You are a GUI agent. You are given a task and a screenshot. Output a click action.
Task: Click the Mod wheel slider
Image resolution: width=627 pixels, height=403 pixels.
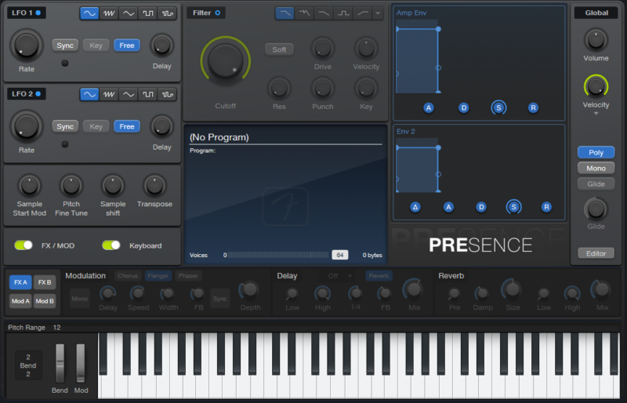coord(81,363)
